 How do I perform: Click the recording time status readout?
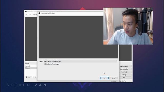coord(113,81)
